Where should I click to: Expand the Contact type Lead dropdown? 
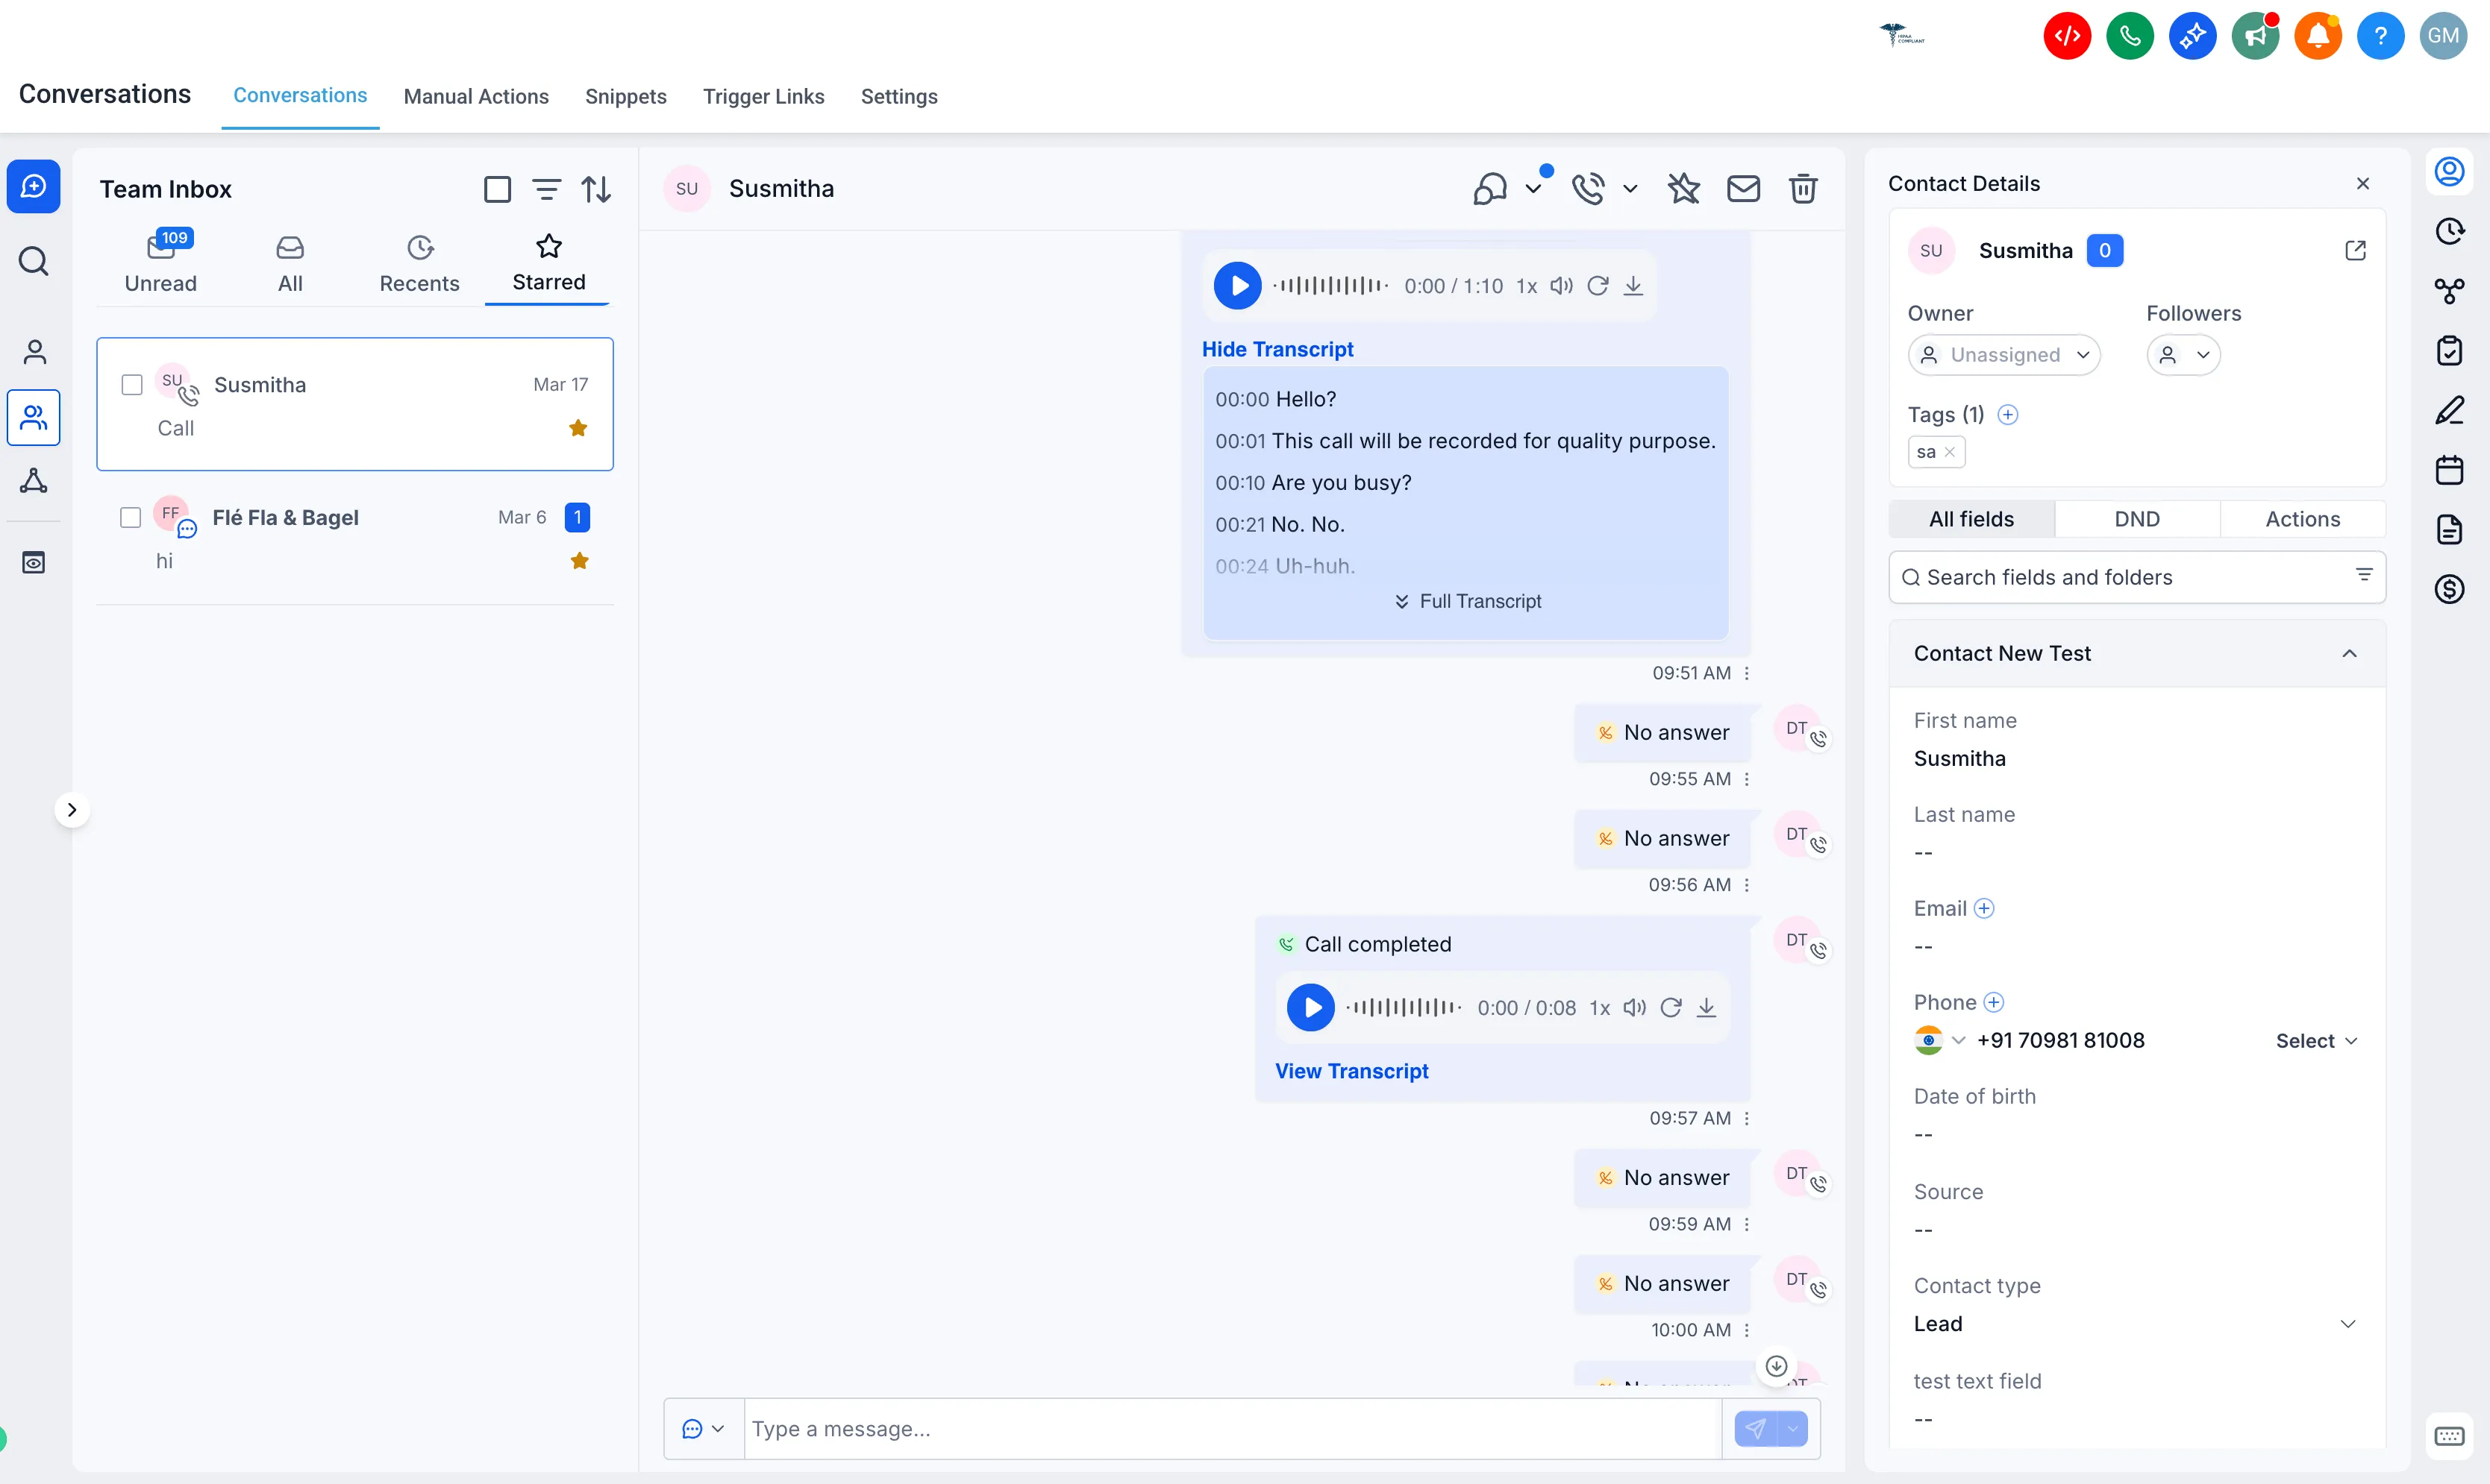[2347, 1324]
